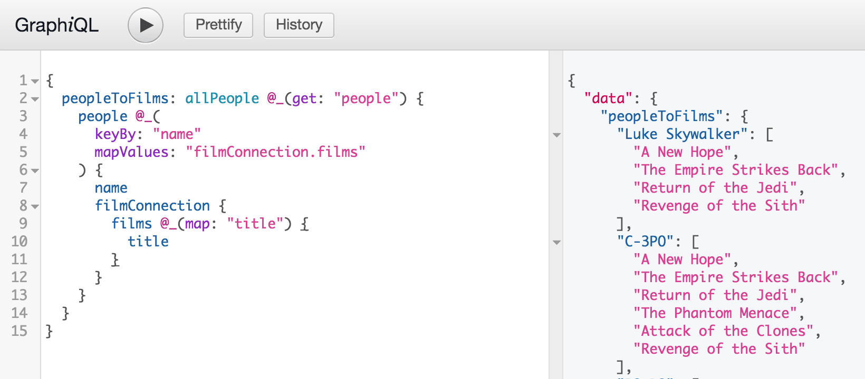Click the Prettify button
Image resolution: width=865 pixels, height=379 pixels.
point(218,25)
